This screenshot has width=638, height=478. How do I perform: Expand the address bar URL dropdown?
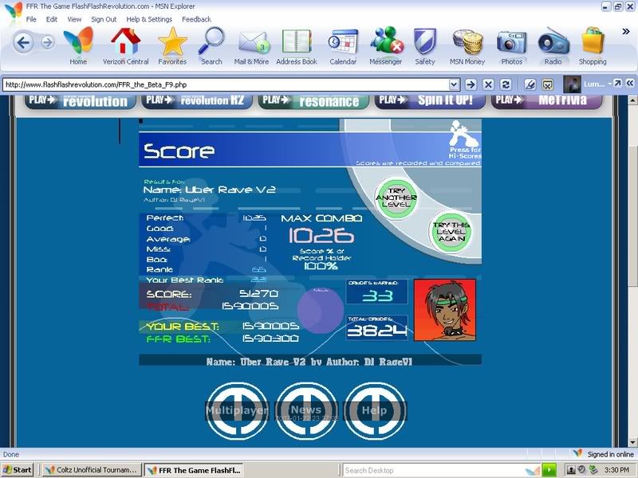point(454,84)
